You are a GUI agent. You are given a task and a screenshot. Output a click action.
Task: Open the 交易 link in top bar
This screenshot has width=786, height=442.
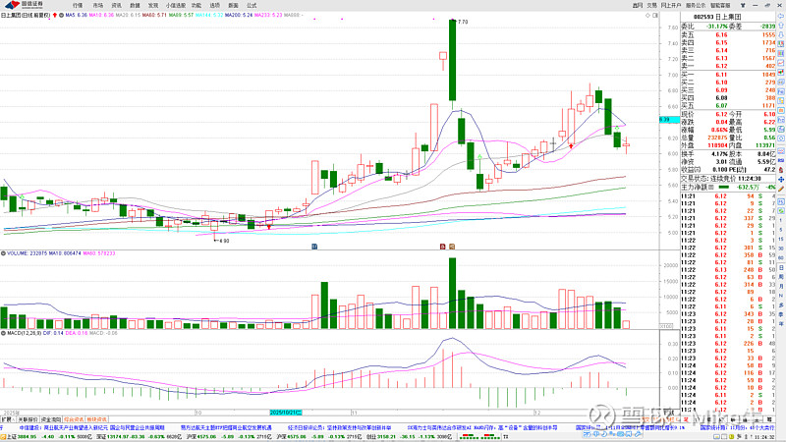point(651,6)
